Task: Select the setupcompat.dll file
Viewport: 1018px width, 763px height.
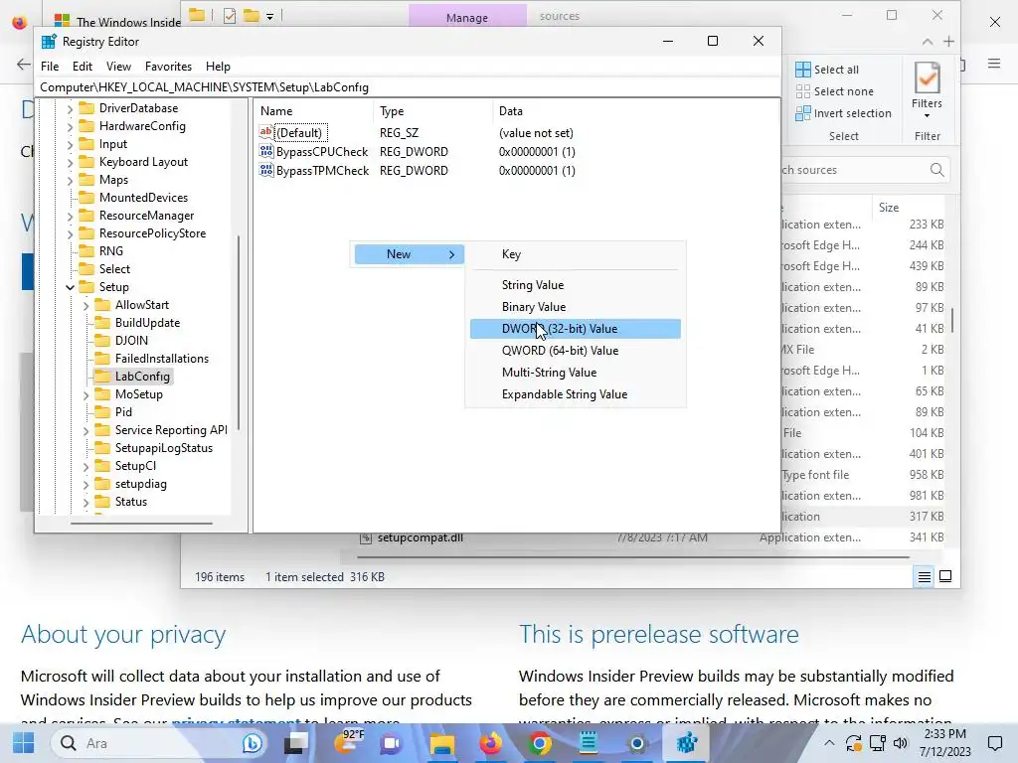Action: click(x=421, y=537)
